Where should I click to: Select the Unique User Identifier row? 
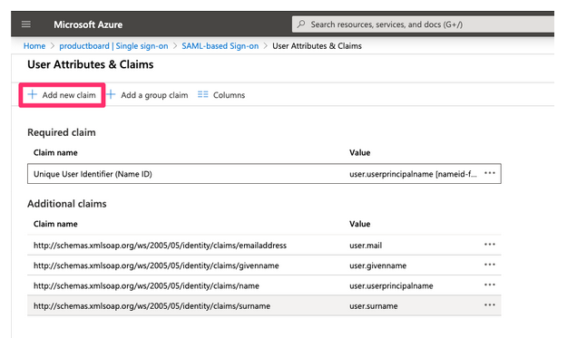click(x=264, y=174)
